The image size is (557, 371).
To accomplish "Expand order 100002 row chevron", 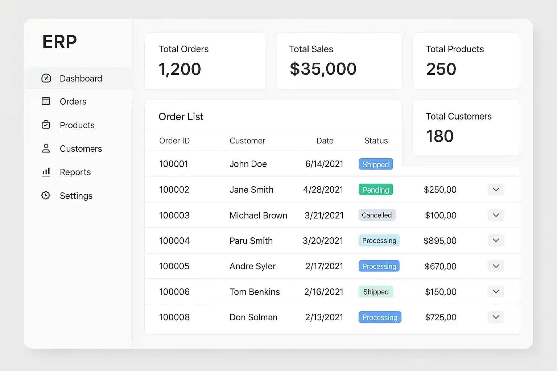I will click(496, 189).
